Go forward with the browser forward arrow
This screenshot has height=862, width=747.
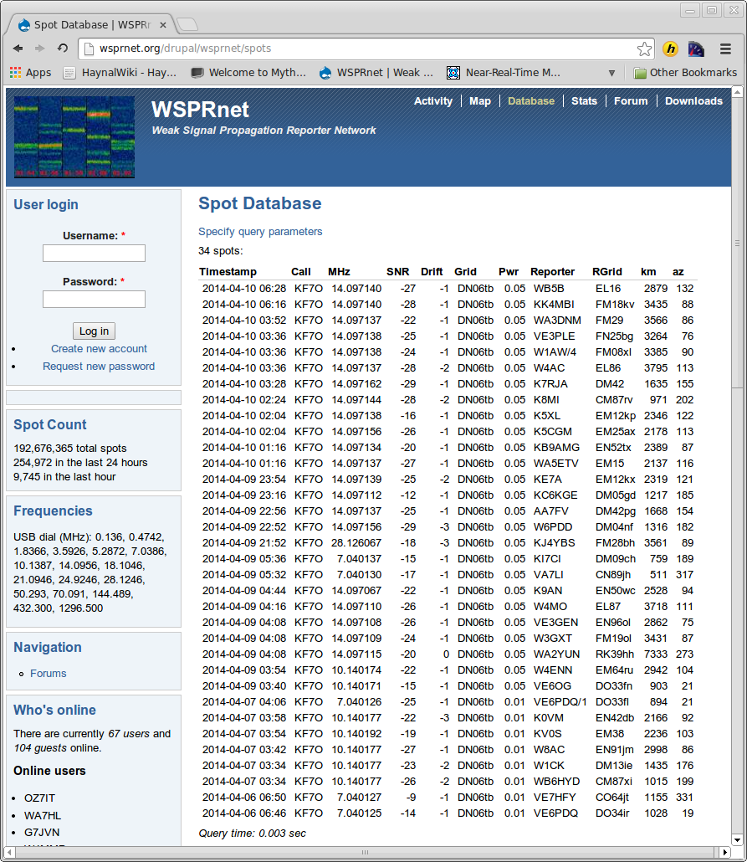39,49
